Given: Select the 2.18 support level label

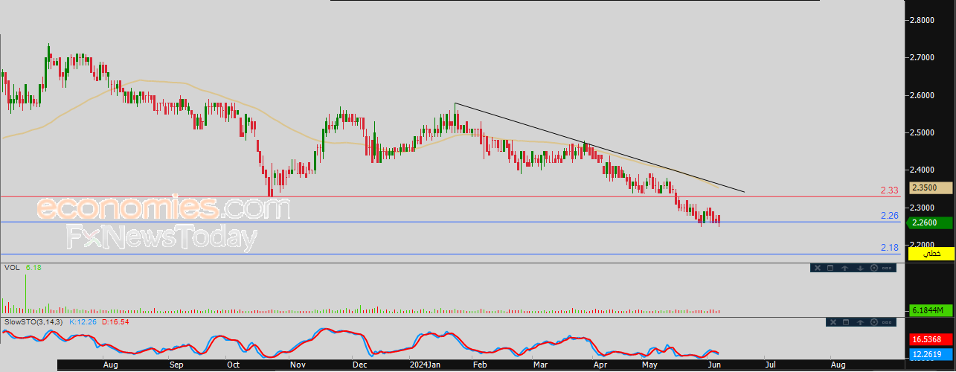Looking at the screenshot, I should point(889,247).
